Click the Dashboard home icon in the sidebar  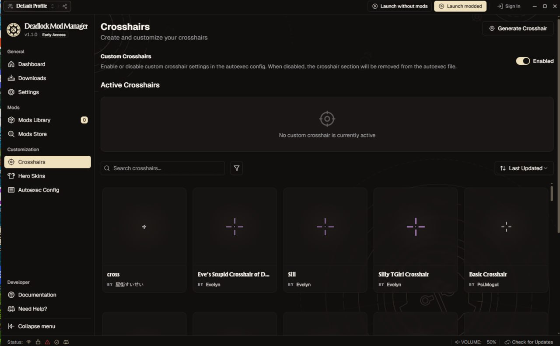point(11,64)
